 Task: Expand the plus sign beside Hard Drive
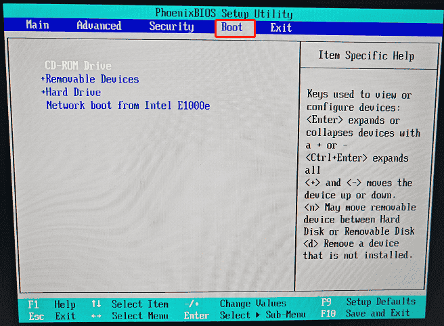point(43,93)
